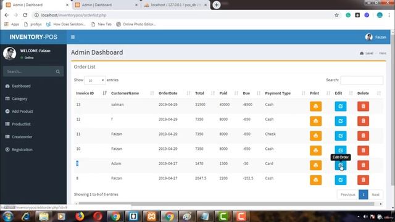Open the Apps bookmark shortcut
This screenshot has height=222, width=395.
click(x=12, y=24)
